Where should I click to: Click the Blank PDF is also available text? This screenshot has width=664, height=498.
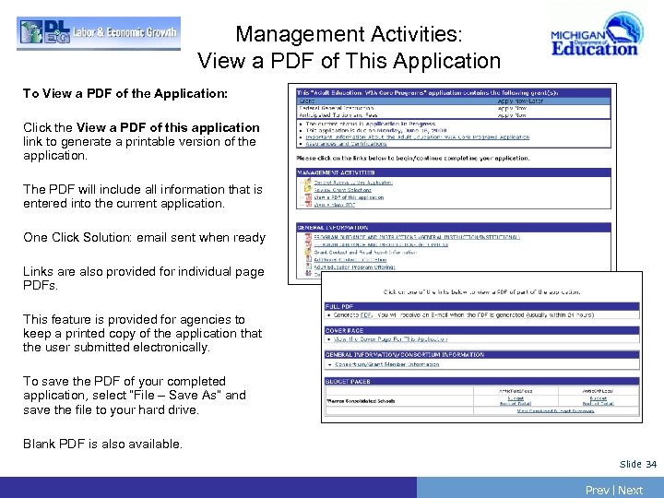point(103,444)
